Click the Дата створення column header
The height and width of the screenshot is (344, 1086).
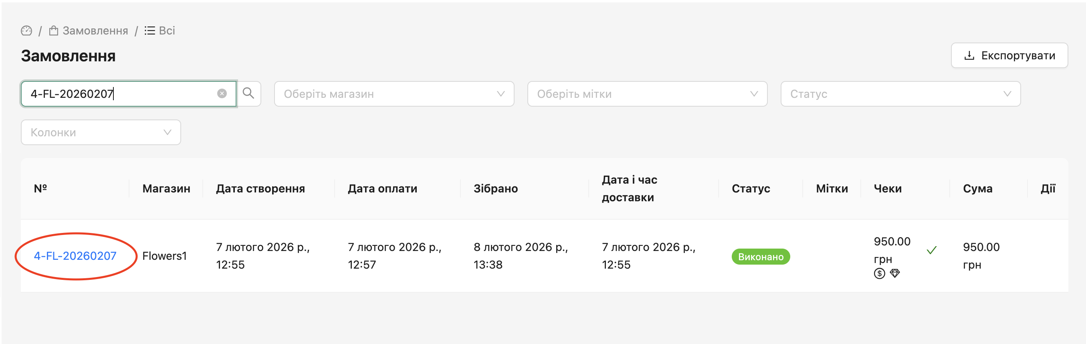[260, 188]
